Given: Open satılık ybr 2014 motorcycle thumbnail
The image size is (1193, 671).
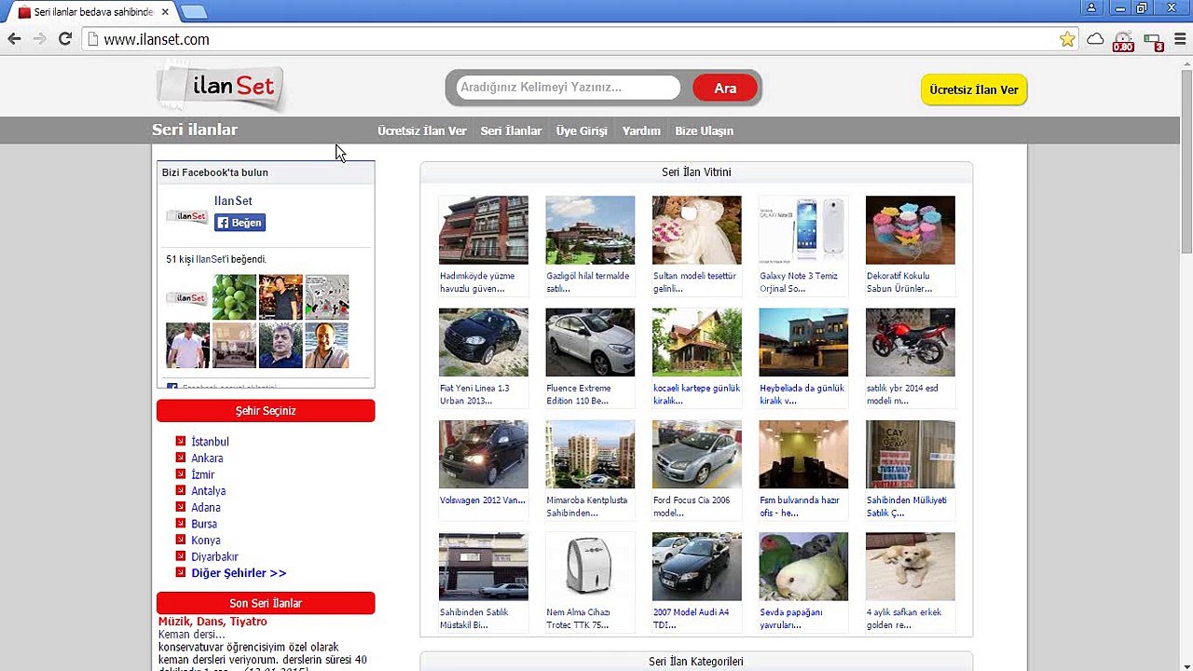Looking at the screenshot, I should (910, 342).
